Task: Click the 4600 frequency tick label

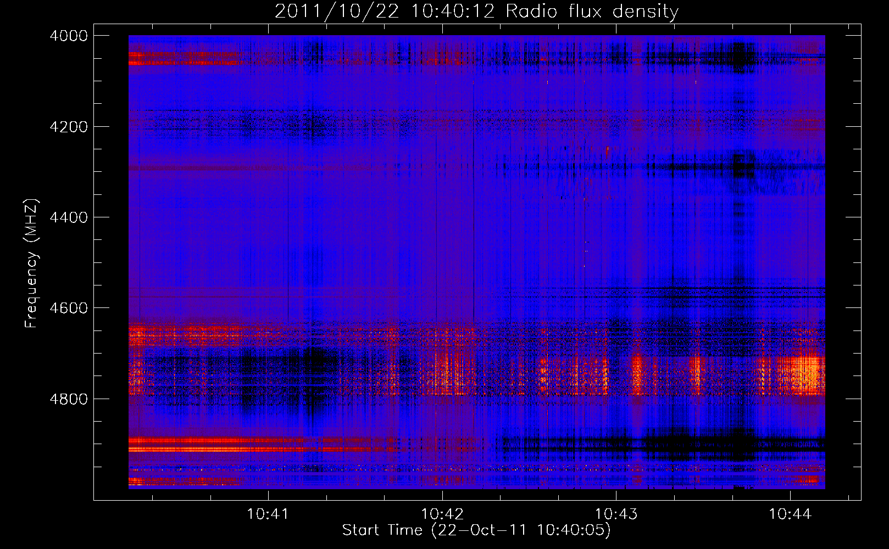Action: click(x=69, y=308)
